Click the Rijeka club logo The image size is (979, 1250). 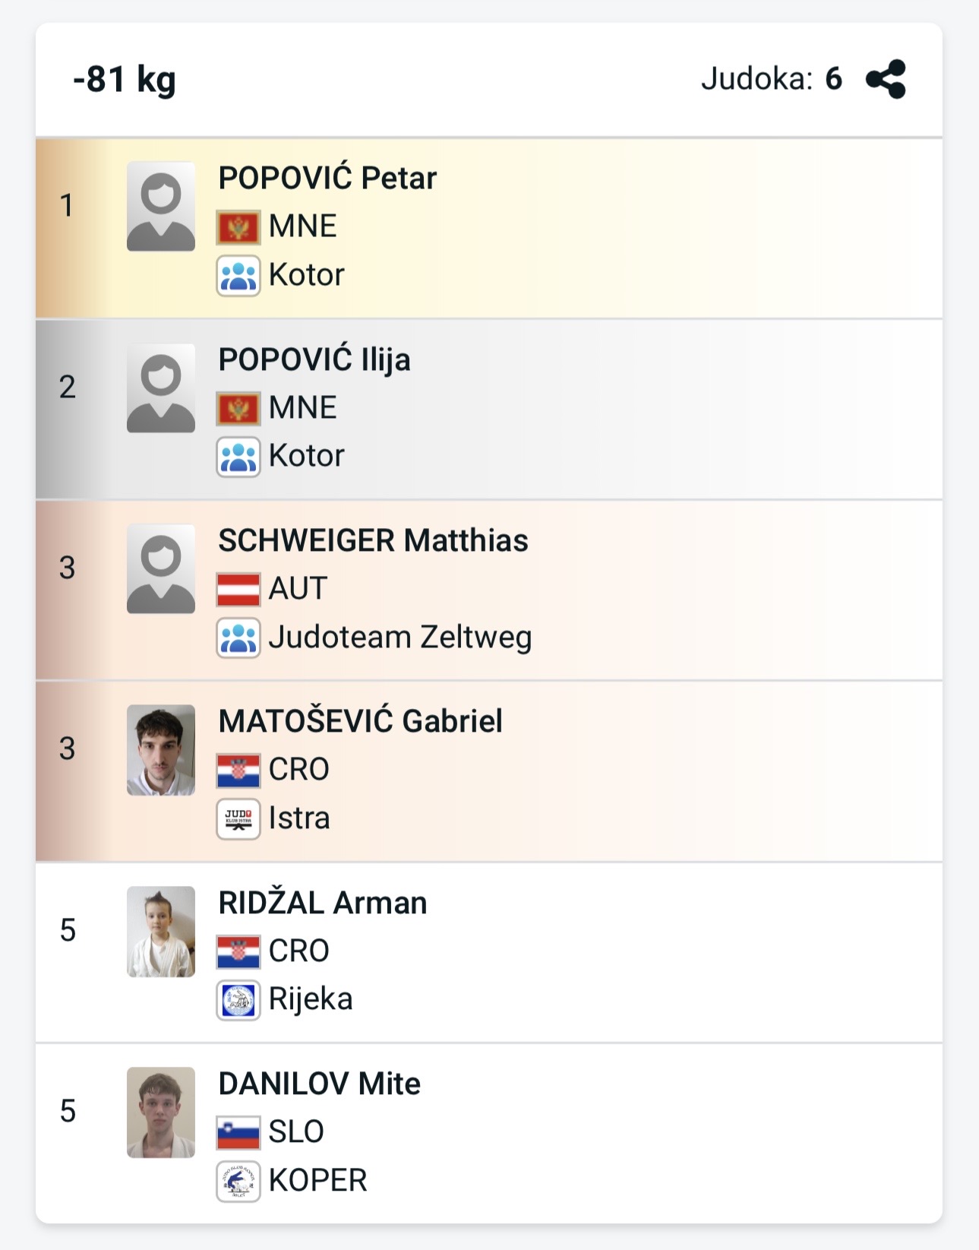point(238,1000)
